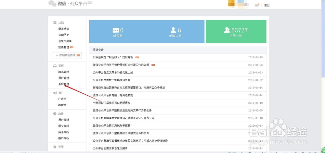Image resolution: width=325 pixels, height=153 pixels.
Task: Open announcement 微信公众平台关于整顿发送低俗类文章行为的公告
Action: (122, 111)
